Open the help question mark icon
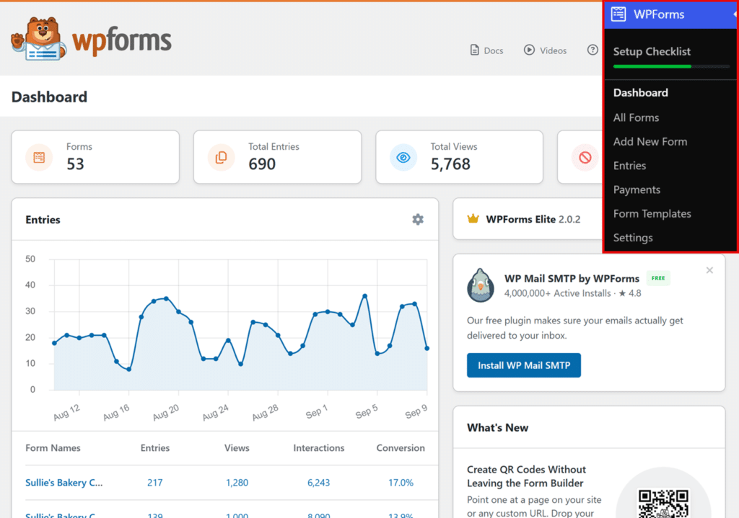This screenshot has height=518, width=739. pos(592,50)
